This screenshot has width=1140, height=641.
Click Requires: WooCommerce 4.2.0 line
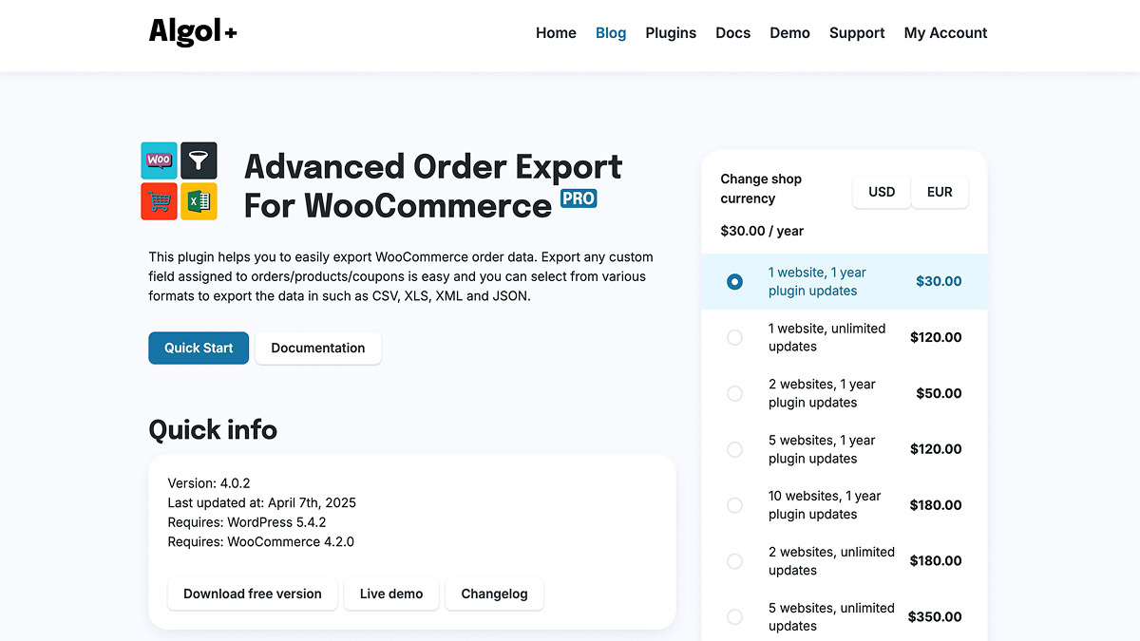click(x=260, y=541)
